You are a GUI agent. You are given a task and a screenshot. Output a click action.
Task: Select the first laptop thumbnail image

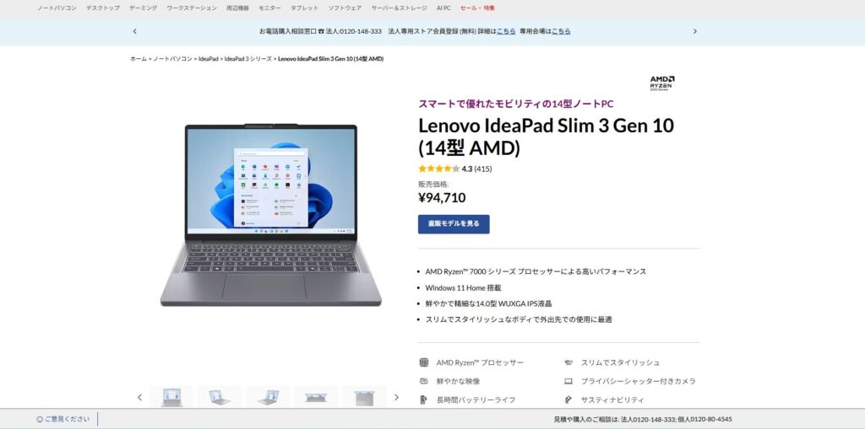(x=172, y=396)
